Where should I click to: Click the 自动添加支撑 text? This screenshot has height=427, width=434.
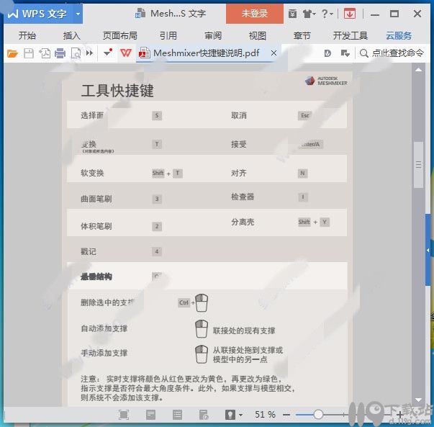coord(104,328)
